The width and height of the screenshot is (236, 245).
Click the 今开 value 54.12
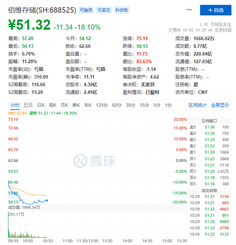(x=85, y=38)
